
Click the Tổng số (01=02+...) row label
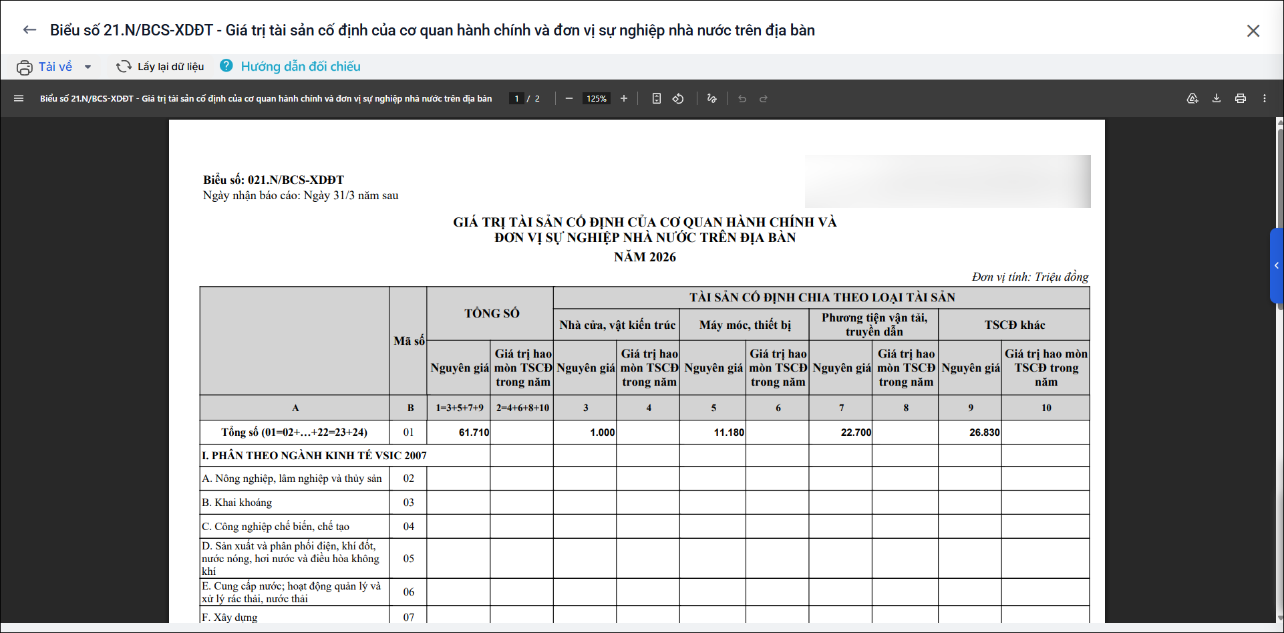295,432
